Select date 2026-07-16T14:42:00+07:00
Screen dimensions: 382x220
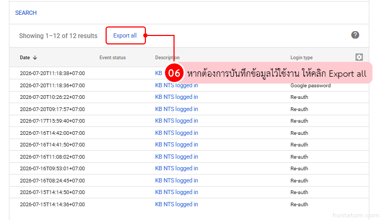tap(53, 133)
